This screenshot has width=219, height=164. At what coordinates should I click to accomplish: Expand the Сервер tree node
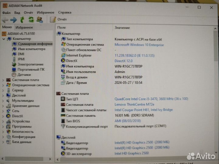pyautogui.click(x=3, y=91)
